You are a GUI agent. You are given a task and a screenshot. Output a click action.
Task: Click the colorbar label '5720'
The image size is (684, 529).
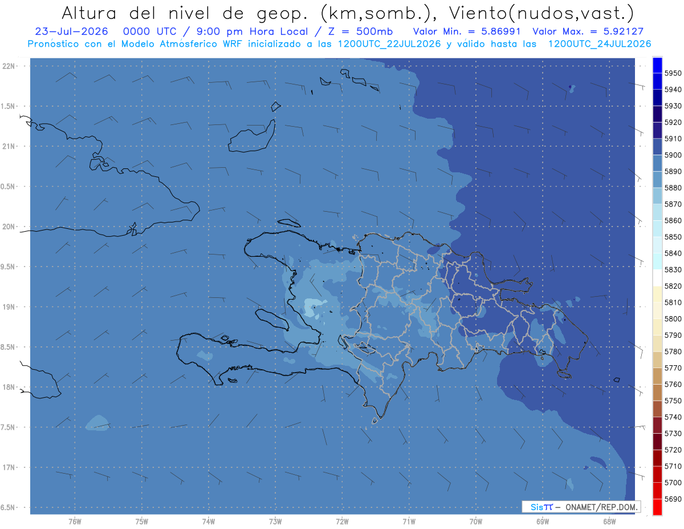673,450
